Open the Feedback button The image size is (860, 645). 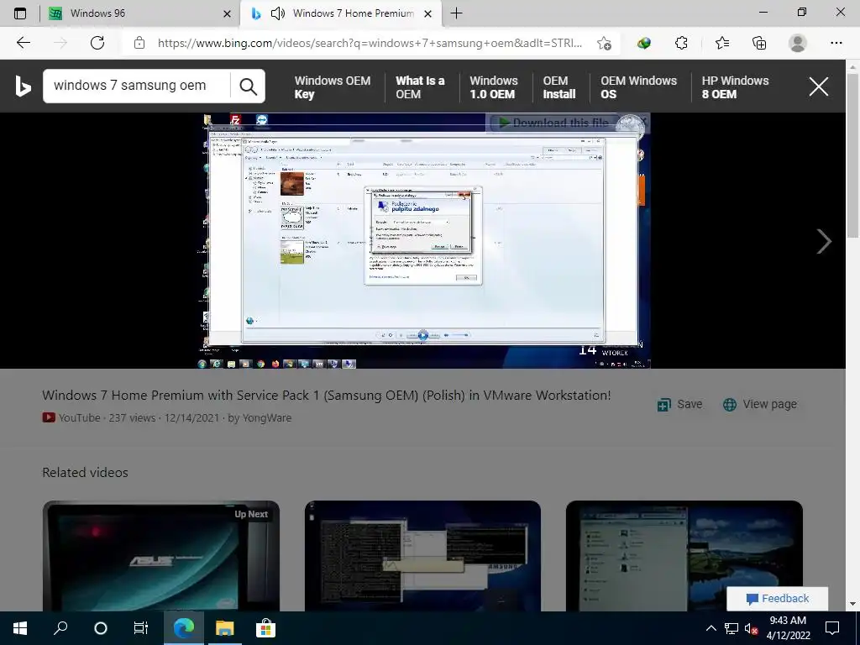coord(777,598)
